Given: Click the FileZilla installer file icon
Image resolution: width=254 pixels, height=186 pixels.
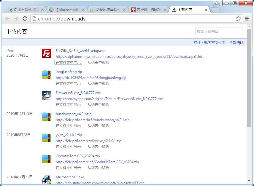Looking at the screenshot, I should [x=47, y=53].
